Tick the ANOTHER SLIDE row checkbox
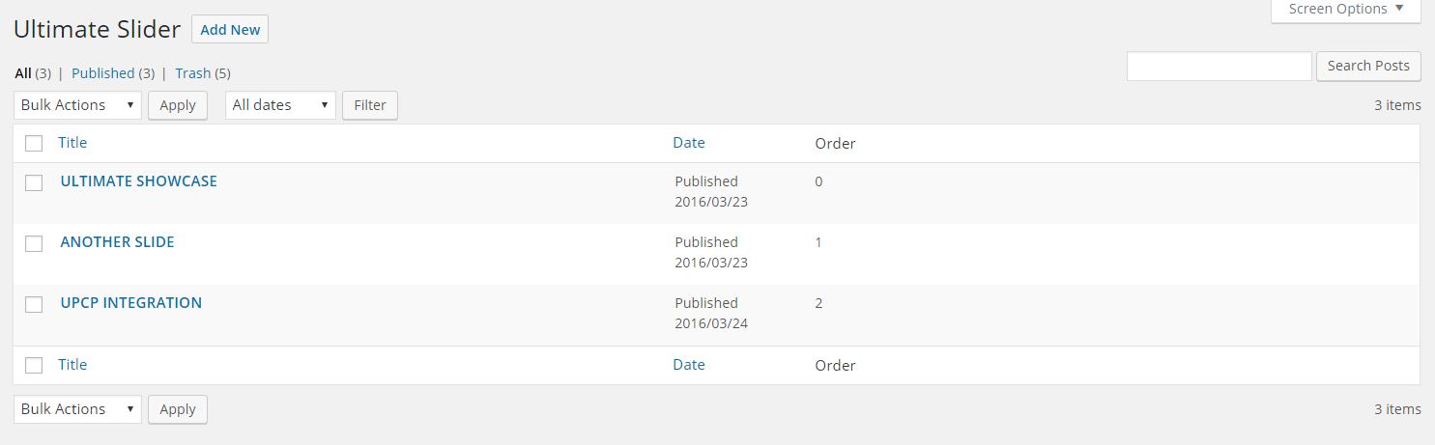This screenshot has height=445, width=1435. (x=34, y=243)
